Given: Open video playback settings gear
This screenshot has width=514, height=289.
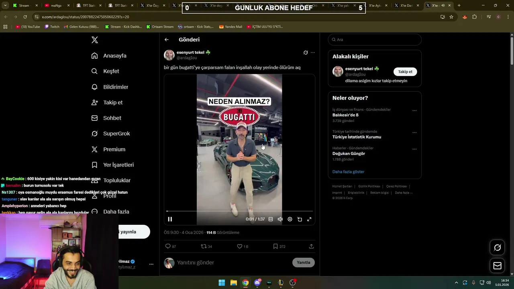Looking at the screenshot, I should point(290,219).
